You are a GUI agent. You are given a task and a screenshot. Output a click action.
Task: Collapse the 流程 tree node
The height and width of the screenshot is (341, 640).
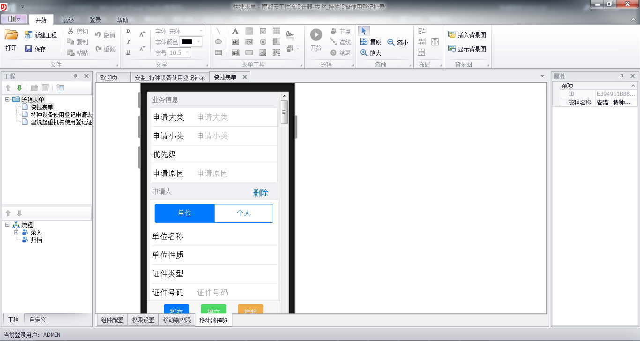(x=7, y=225)
